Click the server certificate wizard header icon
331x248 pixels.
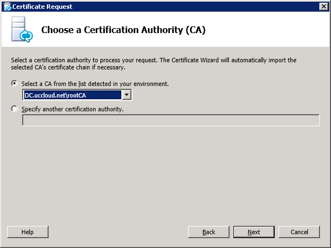pyautogui.click(x=22, y=29)
